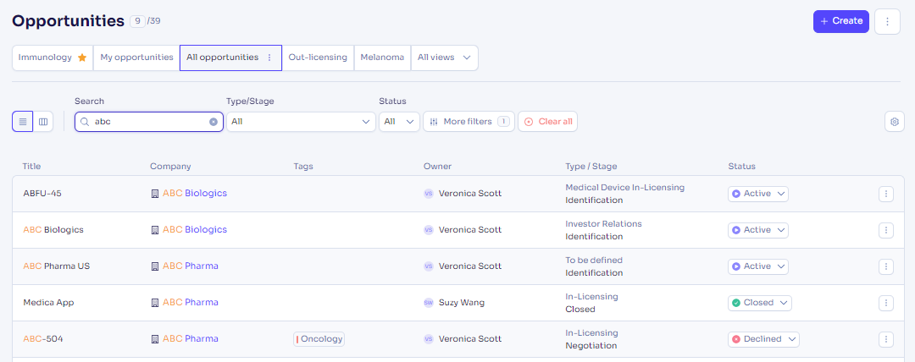This screenshot has width=915, height=362.
Task: Click Veronica Scott avatar in ABC-504 row
Action: (429, 338)
